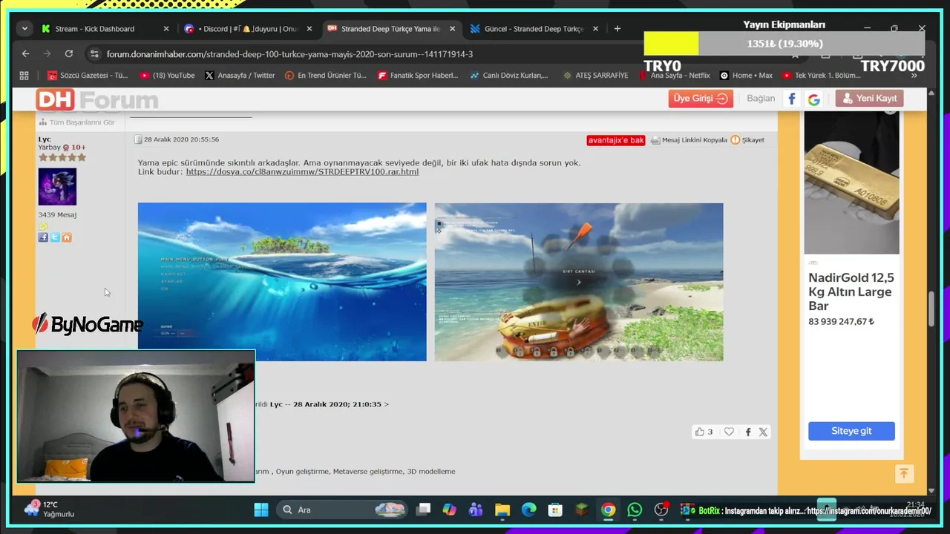Open Microsoft Edge from taskbar
This screenshot has width=950, height=534.
pos(528,510)
